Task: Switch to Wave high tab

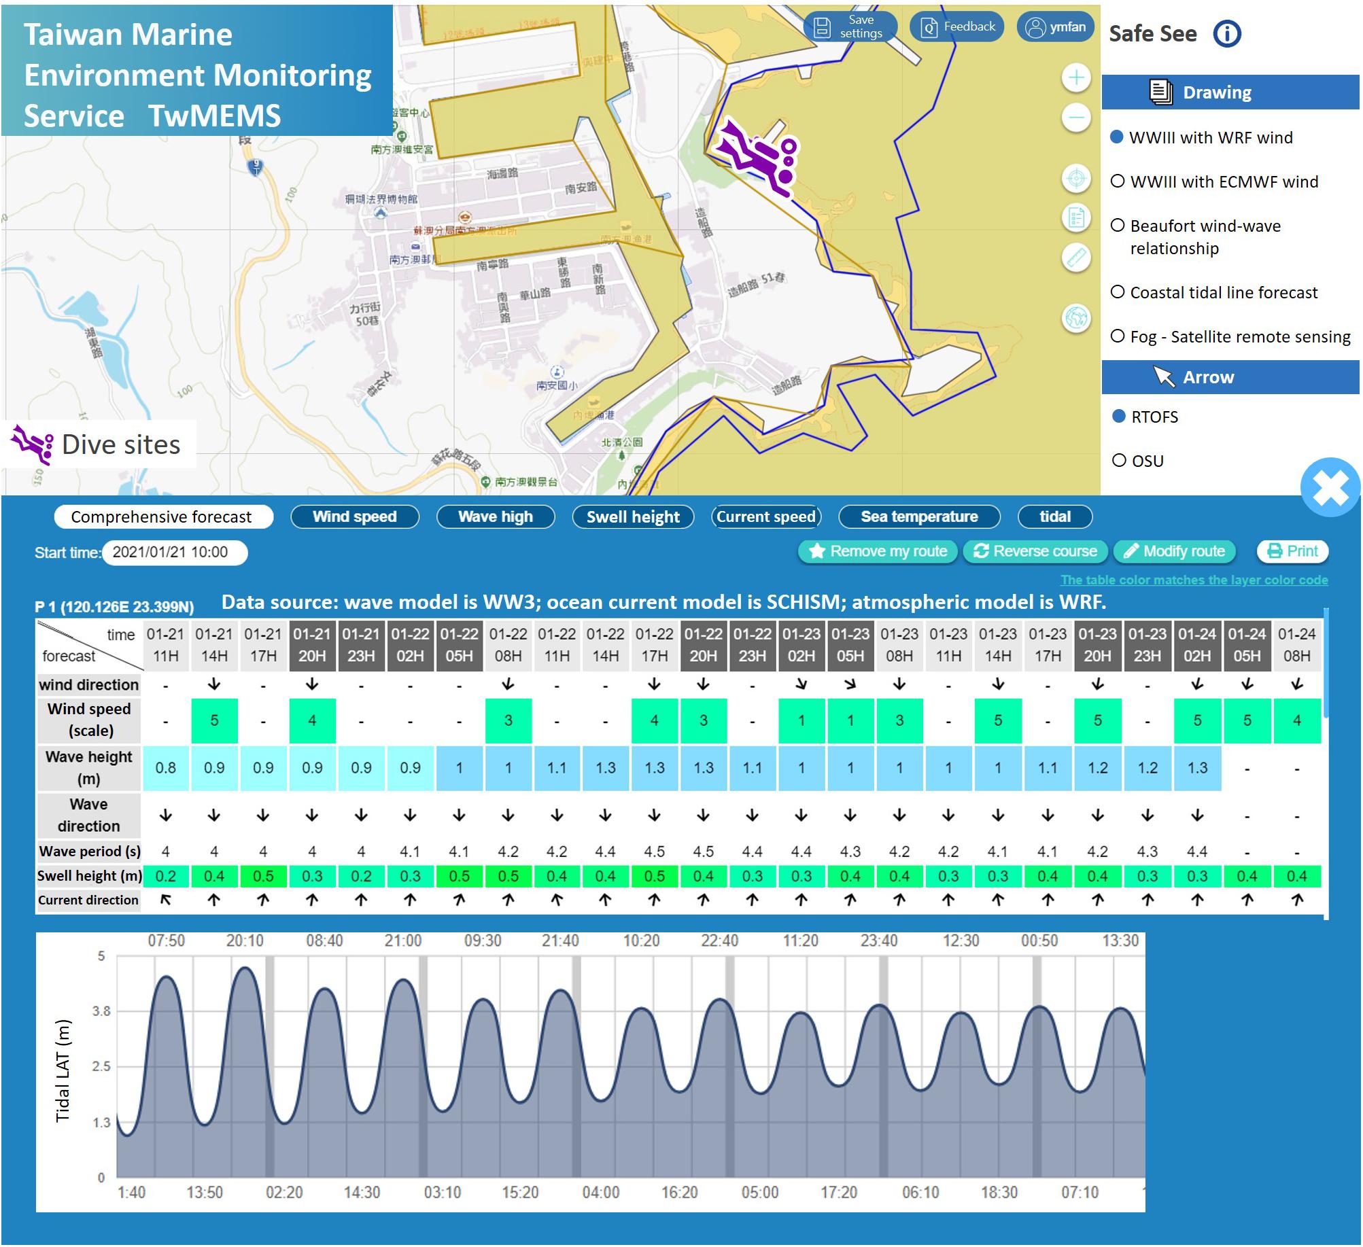Action: [496, 516]
